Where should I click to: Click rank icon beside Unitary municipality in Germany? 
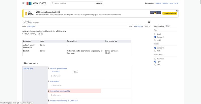[x=48, y=100]
